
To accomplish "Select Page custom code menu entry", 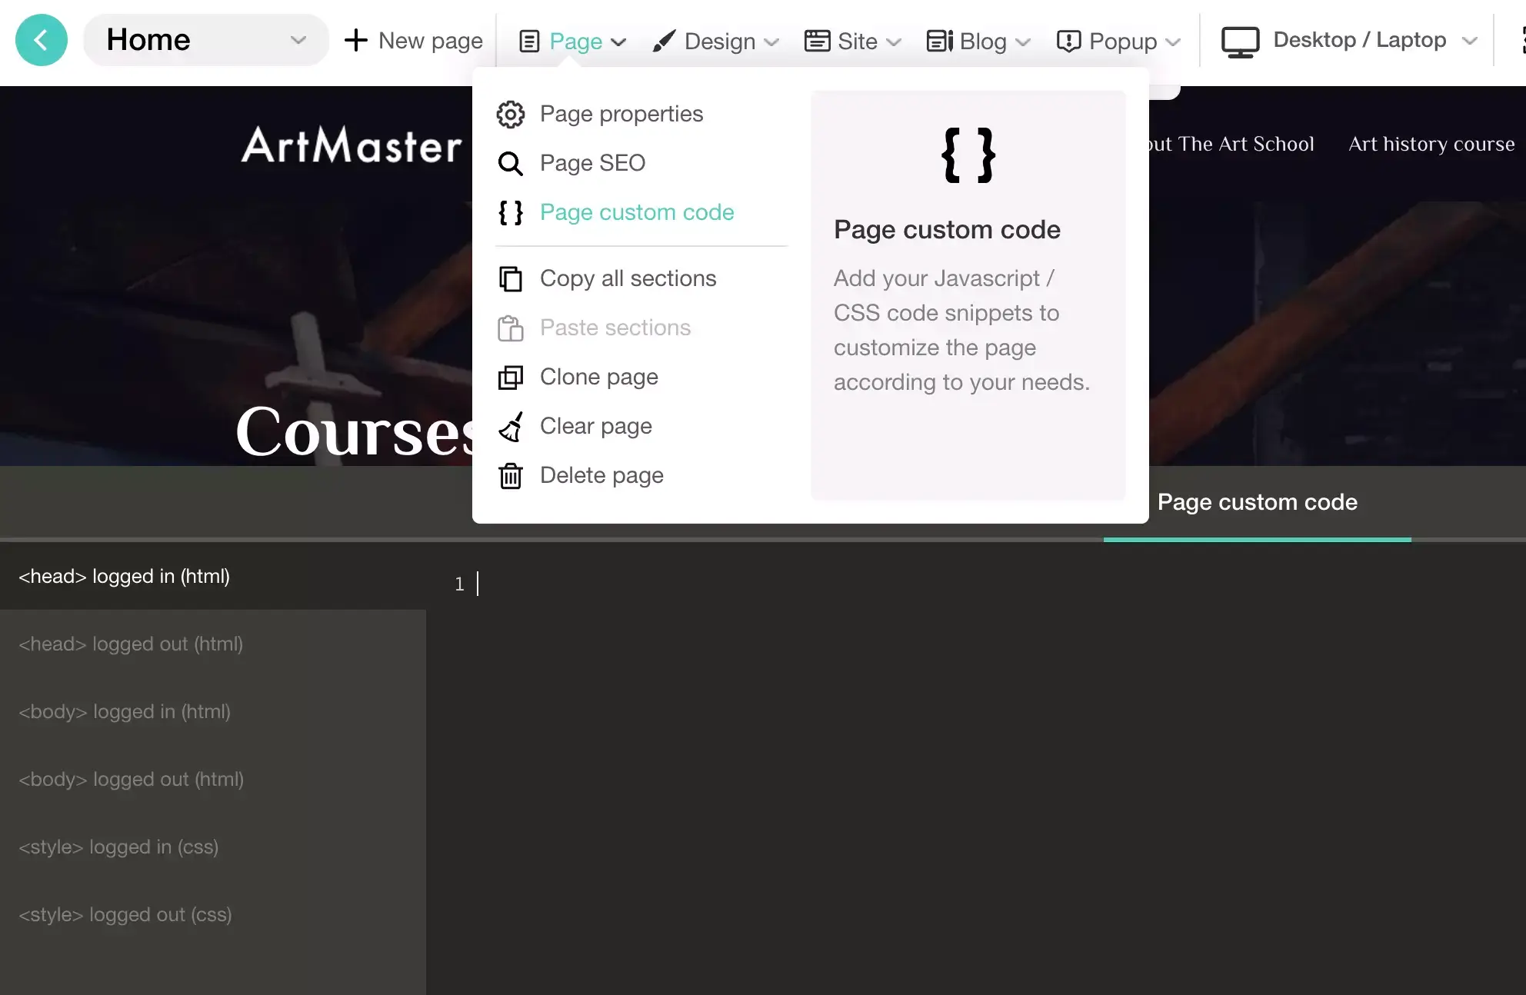I will pos(637,212).
